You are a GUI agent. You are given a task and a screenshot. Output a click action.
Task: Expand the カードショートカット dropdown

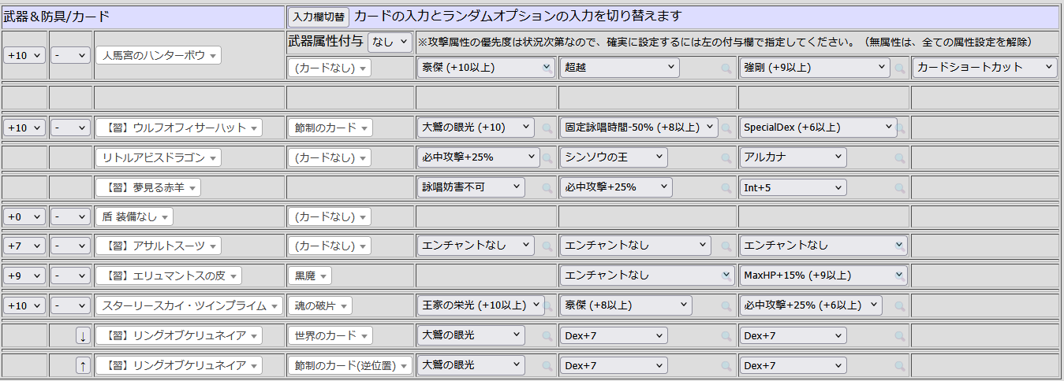pyautogui.click(x=984, y=68)
